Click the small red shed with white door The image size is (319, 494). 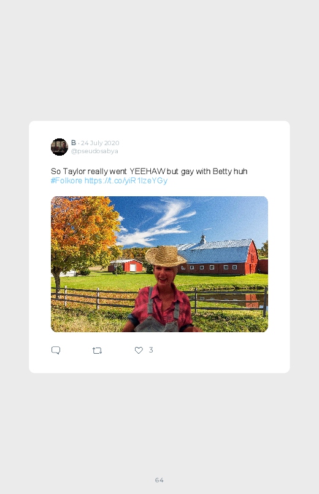pos(126,265)
